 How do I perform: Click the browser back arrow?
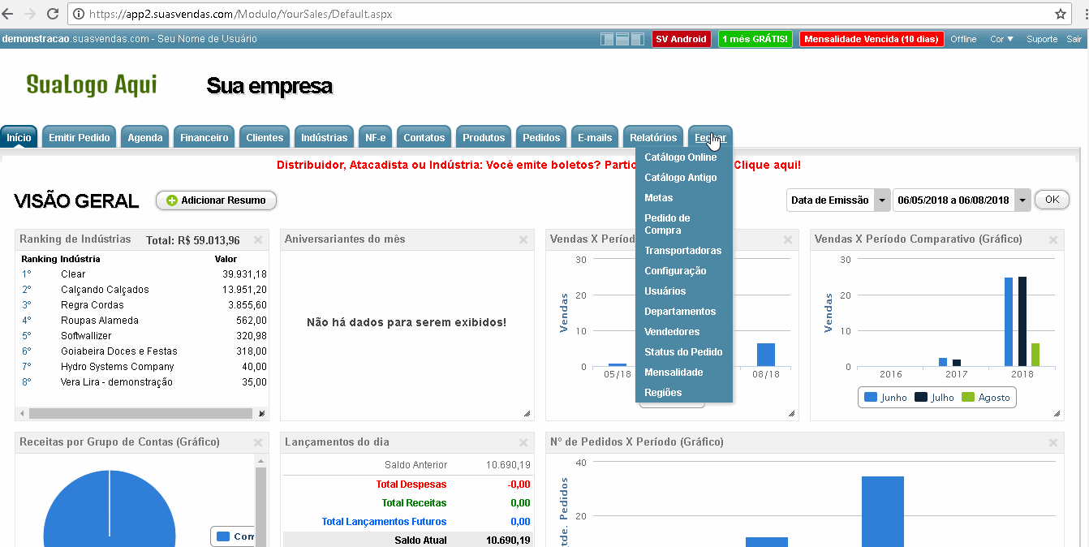[x=8, y=14]
